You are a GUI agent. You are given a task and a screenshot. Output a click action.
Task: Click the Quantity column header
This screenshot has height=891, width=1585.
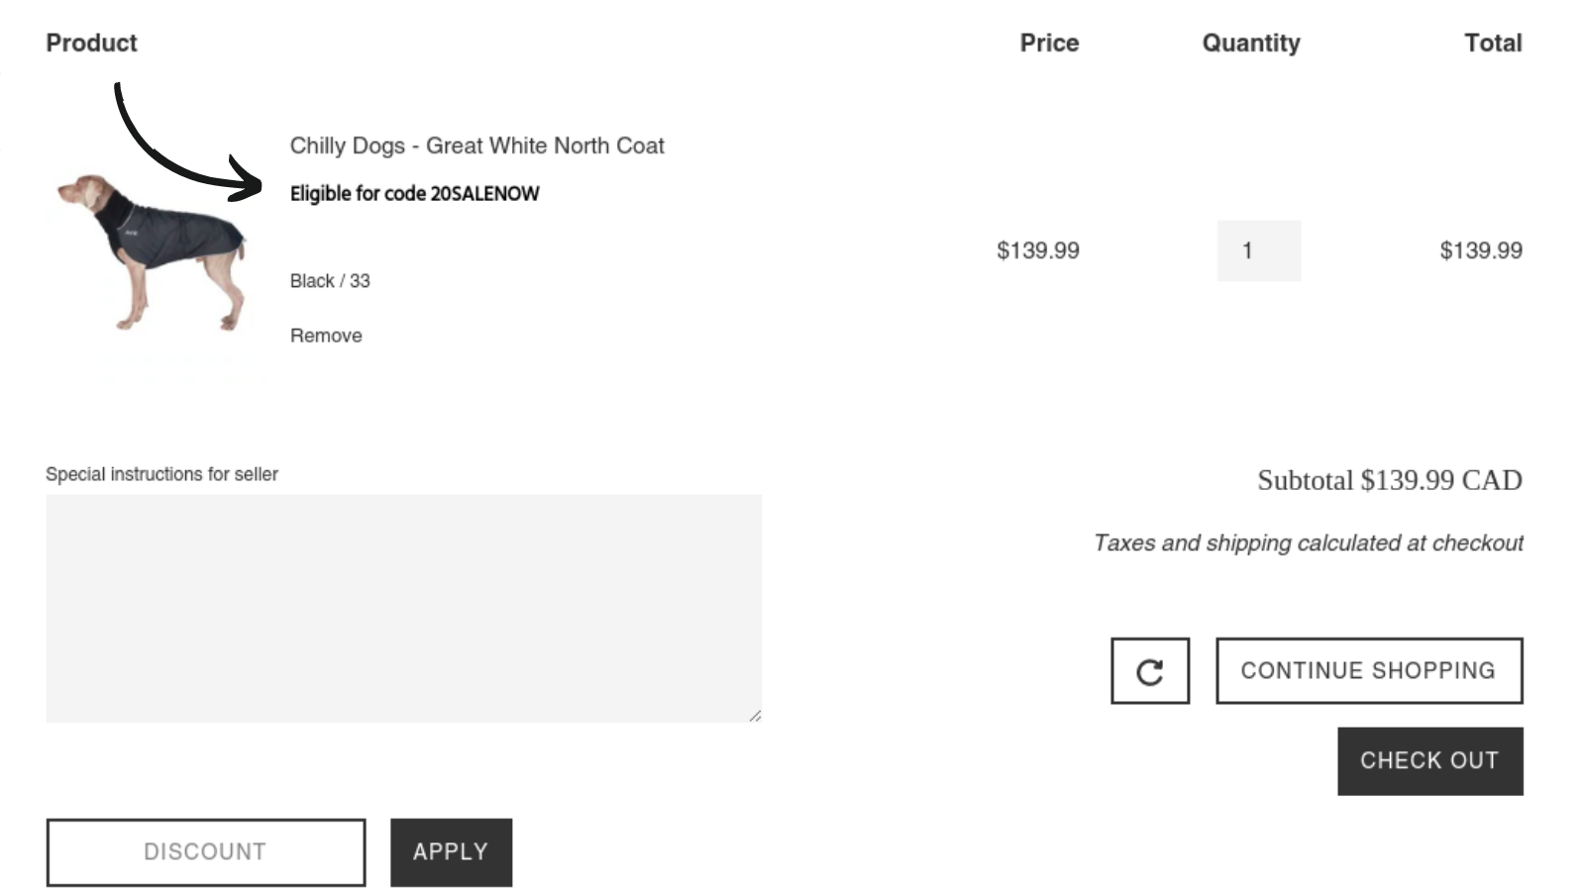coord(1250,43)
